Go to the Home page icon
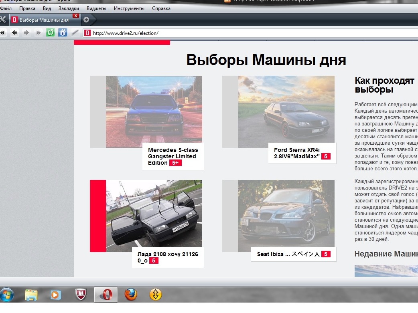This screenshot has width=418, height=313. point(62,33)
